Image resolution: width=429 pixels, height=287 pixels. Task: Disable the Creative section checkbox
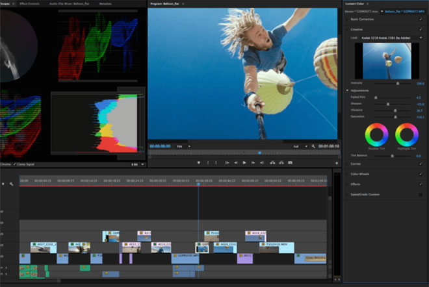click(421, 29)
